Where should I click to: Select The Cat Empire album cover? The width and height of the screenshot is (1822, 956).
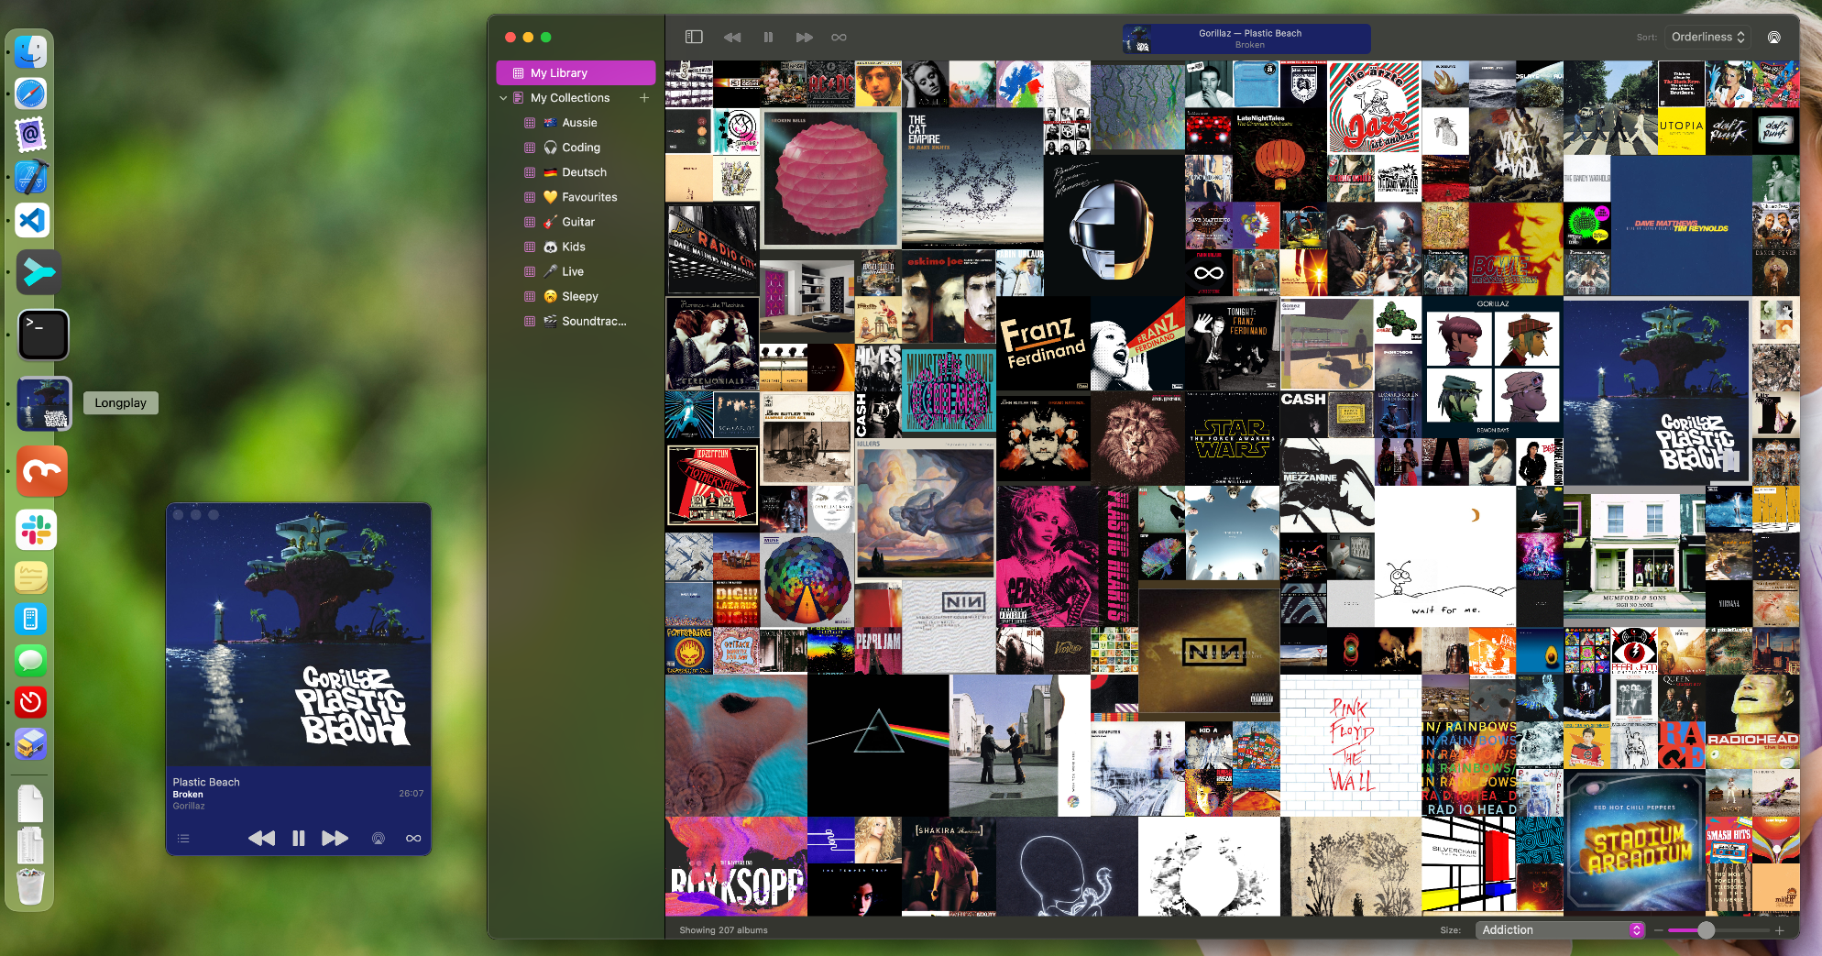point(972,179)
